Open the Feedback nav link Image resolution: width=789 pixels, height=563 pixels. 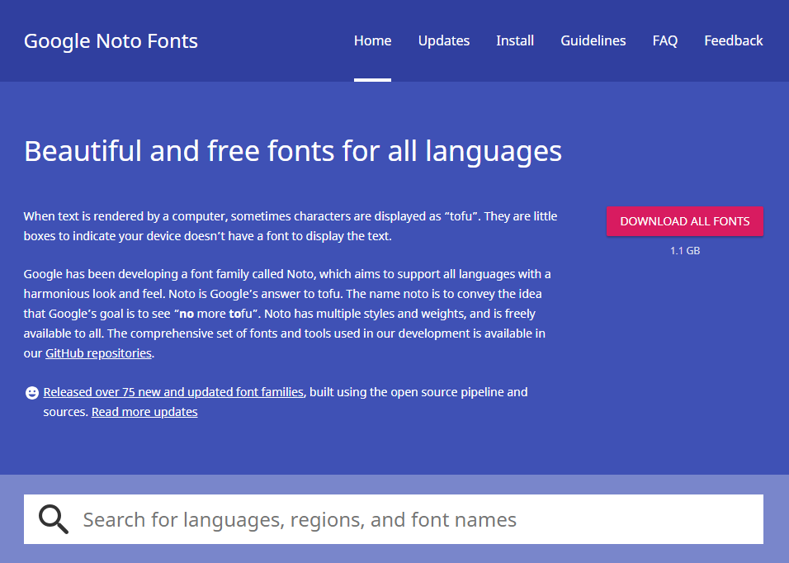click(734, 40)
